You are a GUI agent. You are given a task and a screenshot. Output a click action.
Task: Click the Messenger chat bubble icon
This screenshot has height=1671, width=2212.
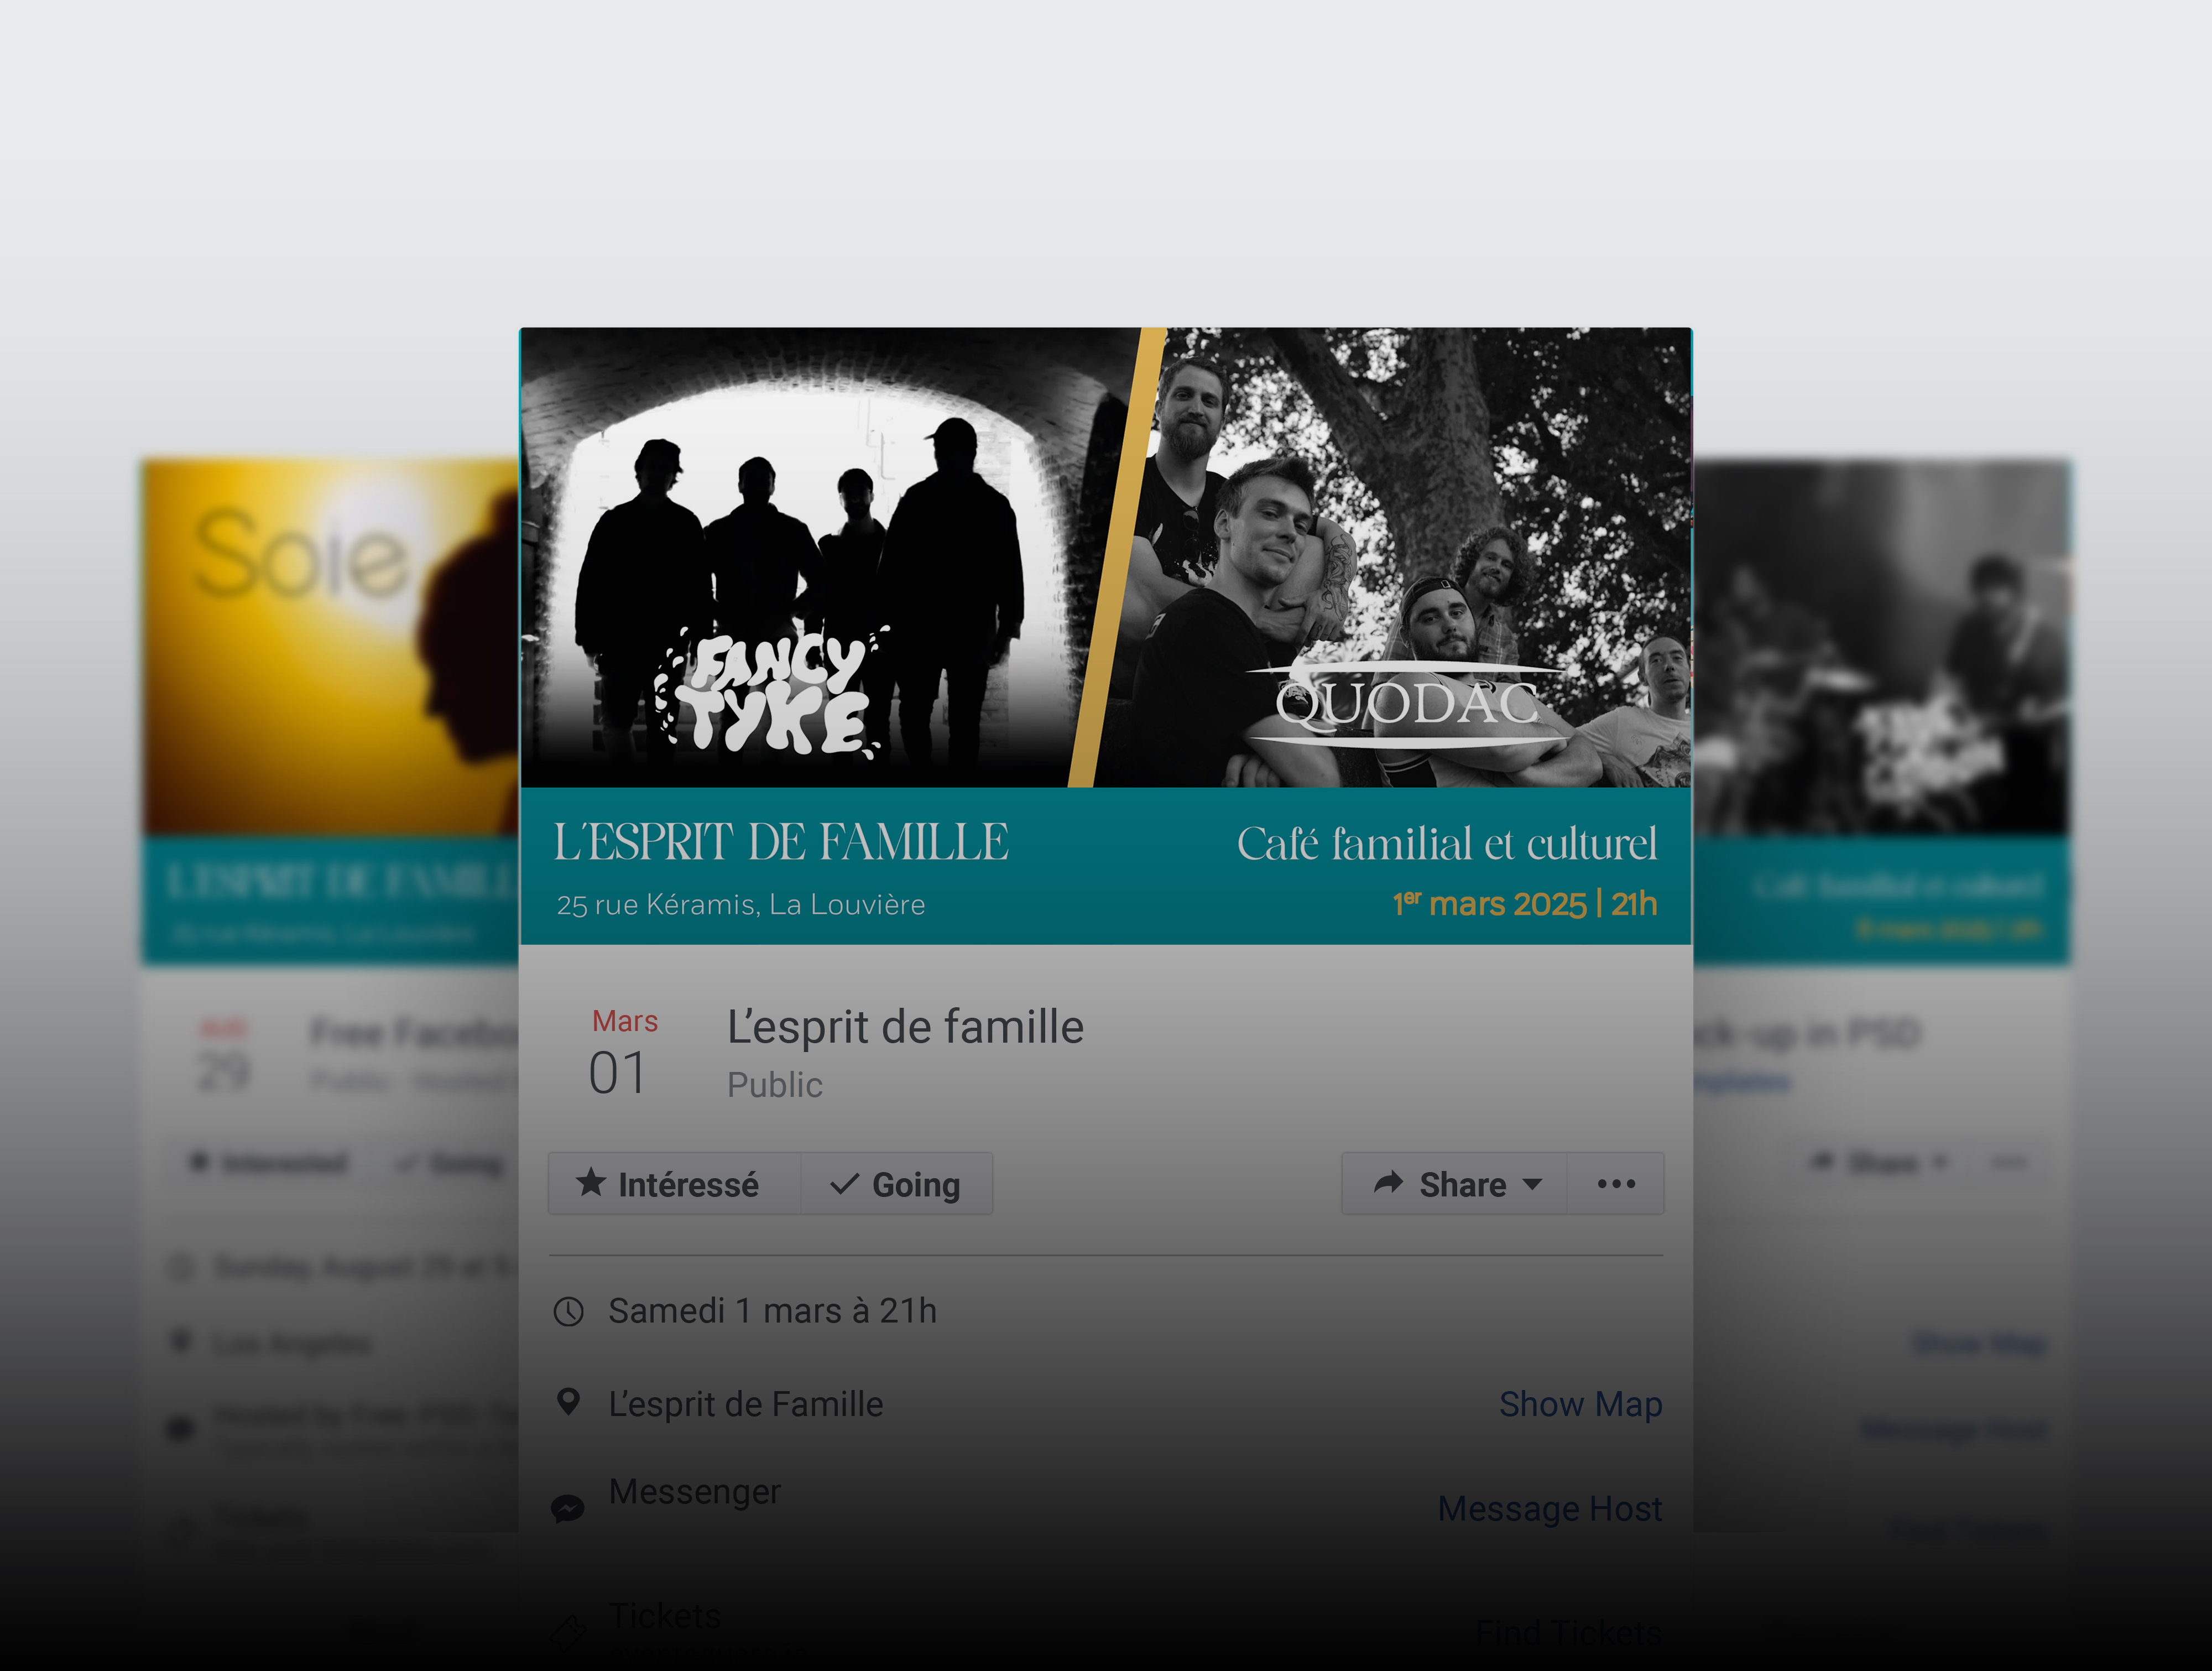tap(568, 1508)
